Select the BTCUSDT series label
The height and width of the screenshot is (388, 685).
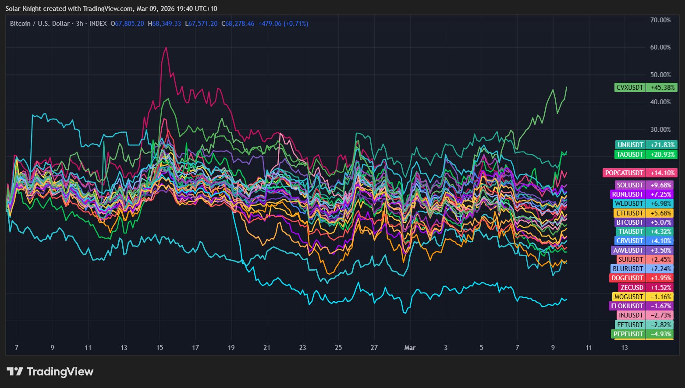[x=629, y=222]
